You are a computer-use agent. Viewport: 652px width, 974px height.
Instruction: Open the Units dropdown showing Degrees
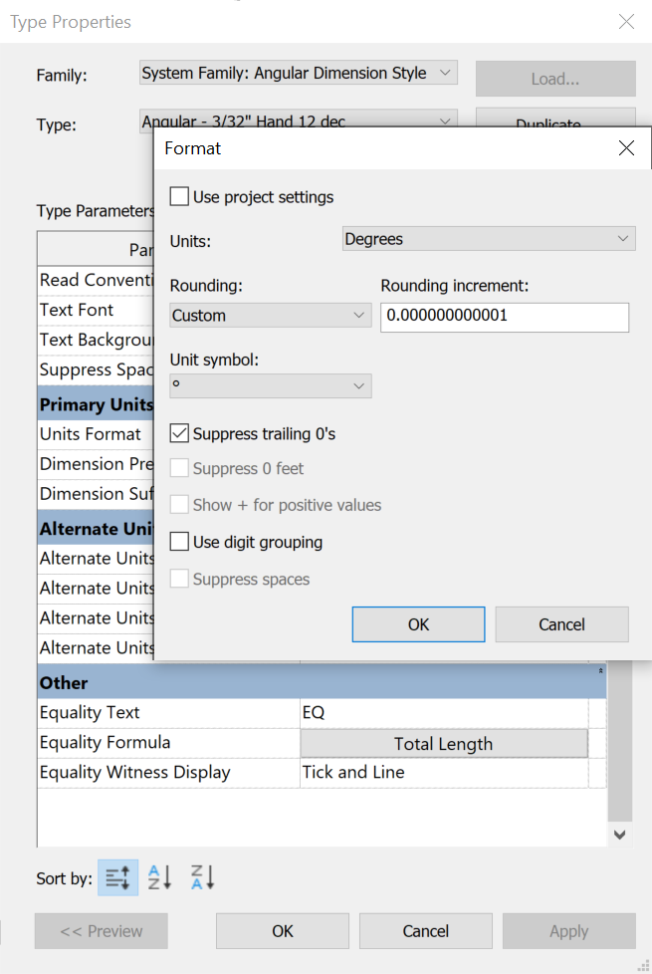pos(488,238)
